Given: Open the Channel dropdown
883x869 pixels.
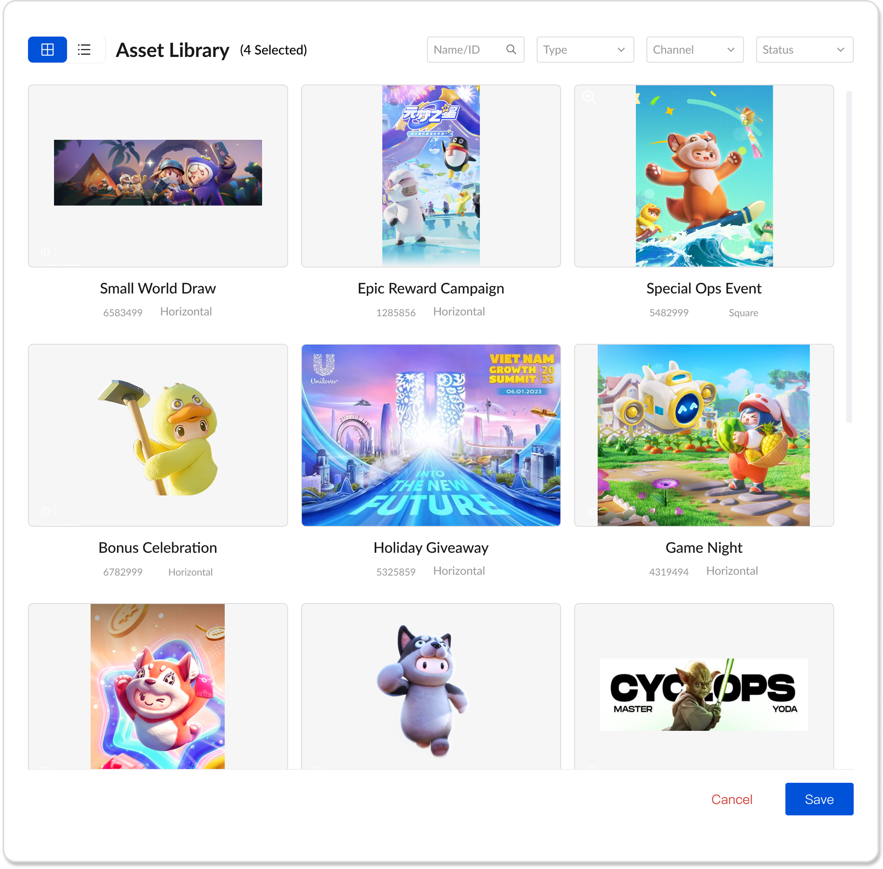Looking at the screenshot, I should (695, 49).
